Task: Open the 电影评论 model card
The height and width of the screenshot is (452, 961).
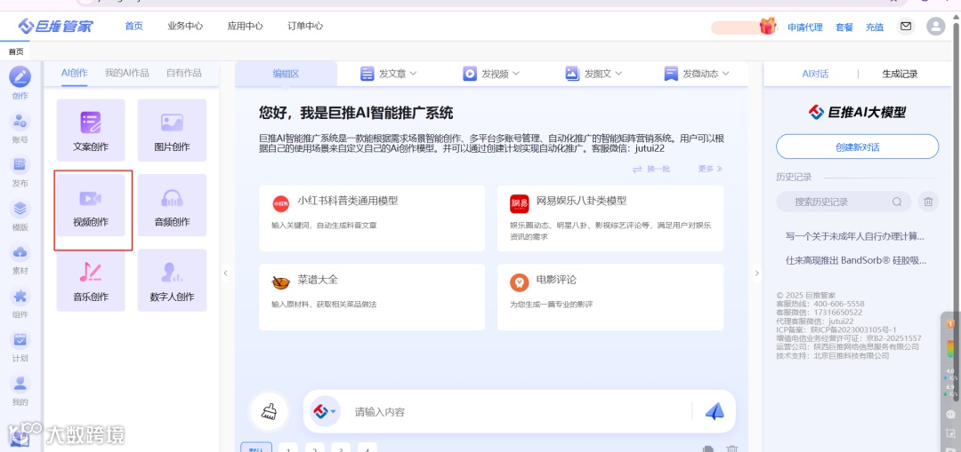Action: coord(610,297)
